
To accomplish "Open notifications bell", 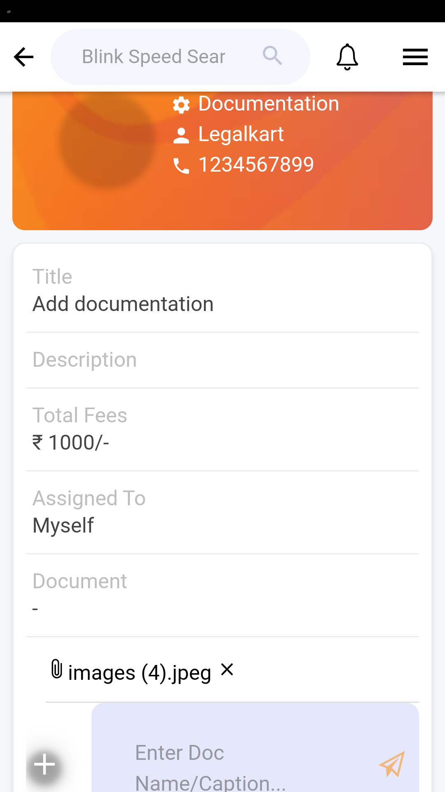I will point(347,57).
